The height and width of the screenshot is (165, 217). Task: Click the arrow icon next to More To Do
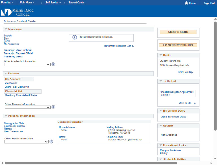click(195, 103)
